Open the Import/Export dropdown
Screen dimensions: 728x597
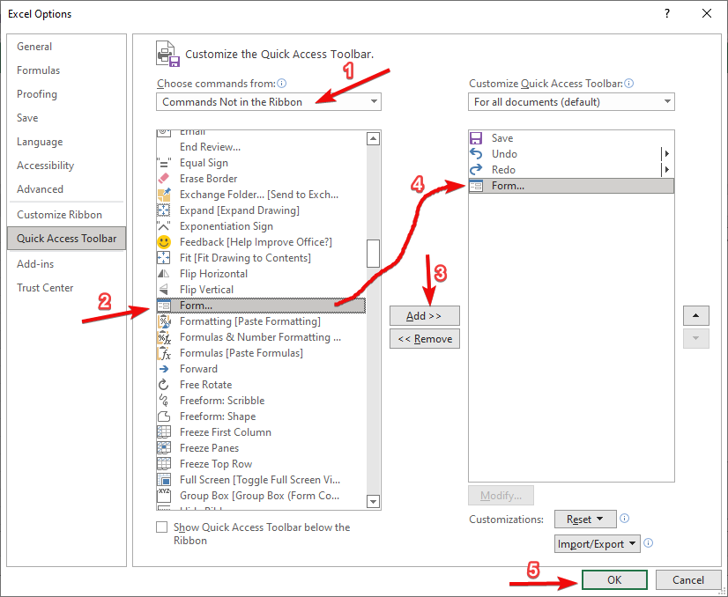[x=597, y=543]
